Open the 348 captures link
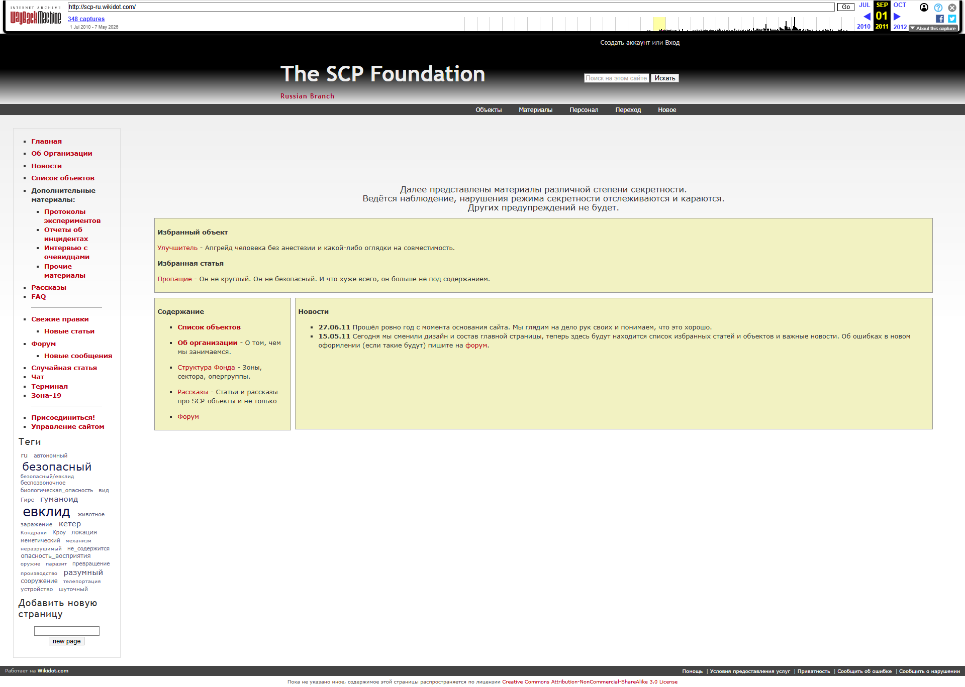The width and height of the screenshot is (965, 687). point(86,19)
